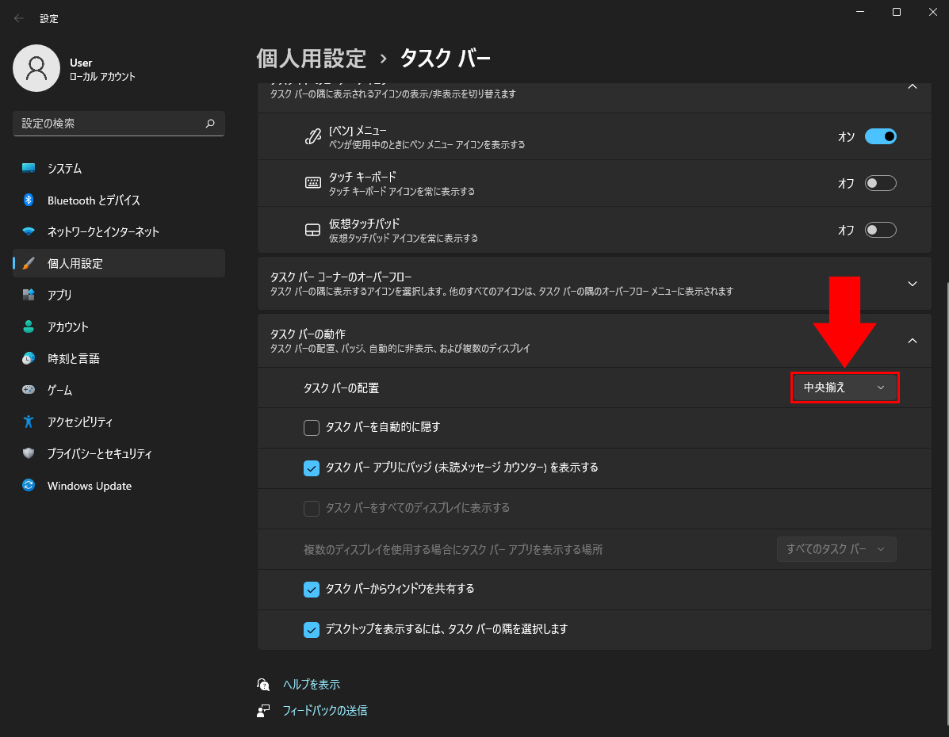The height and width of the screenshot is (737, 949).
Task: Uncheck タスク バーからウィンドウを共有する
Action: coord(311,590)
